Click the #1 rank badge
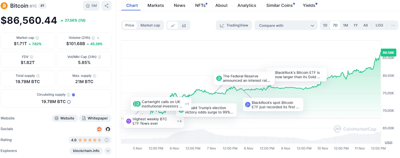 tap(42, 5)
